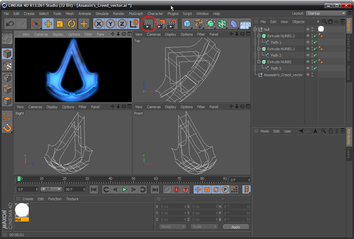Open spline tools icon
The width and height of the screenshot is (354, 239).
click(x=199, y=24)
